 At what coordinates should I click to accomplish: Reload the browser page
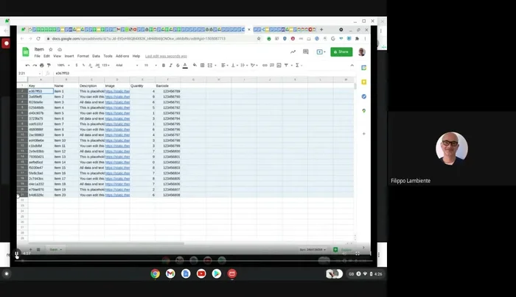pyautogui.click(x=38, y=39)
